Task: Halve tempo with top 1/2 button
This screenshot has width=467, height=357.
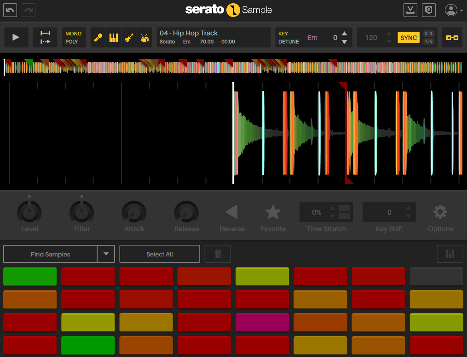Action: [x=428, y=41]
